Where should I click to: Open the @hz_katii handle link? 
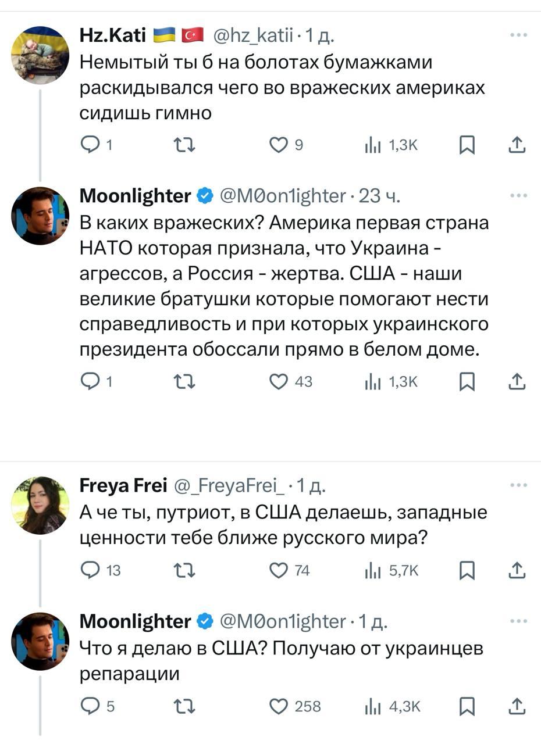[254, 37]
